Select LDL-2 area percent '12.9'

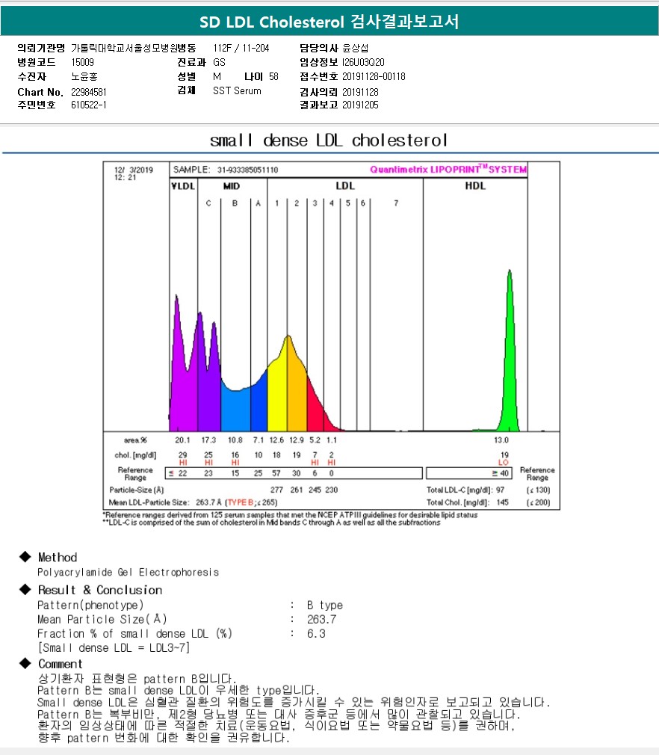(x=297, y=440)
